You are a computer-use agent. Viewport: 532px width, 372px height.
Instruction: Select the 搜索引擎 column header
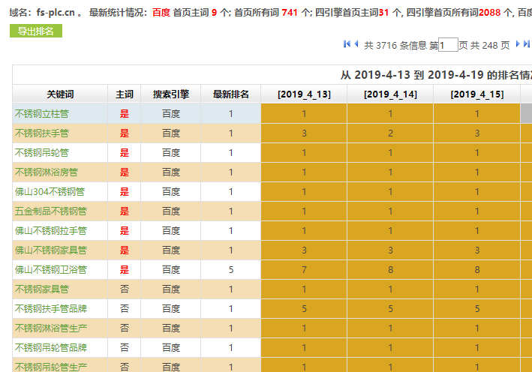pyautogui.click(x=171, y=94)
